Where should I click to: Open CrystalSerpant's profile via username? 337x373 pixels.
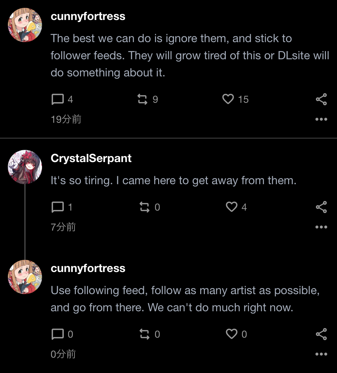tap(91, 158)
